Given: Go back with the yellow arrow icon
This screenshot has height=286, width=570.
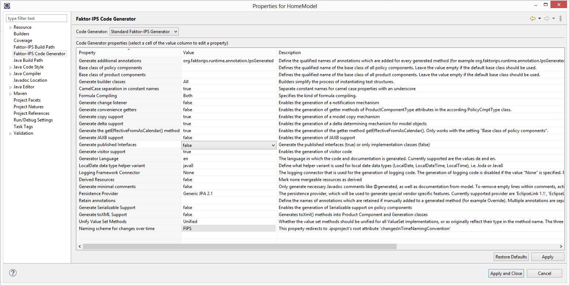Looking at the screenshot, I should (533, 18).
